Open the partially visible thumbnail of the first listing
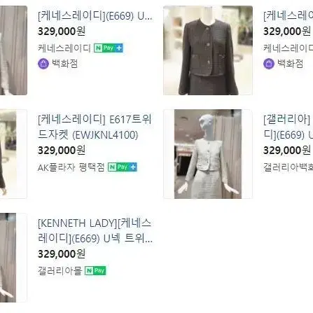The width and height of the screenshot is (313, 313). click(x=13, y=50)
